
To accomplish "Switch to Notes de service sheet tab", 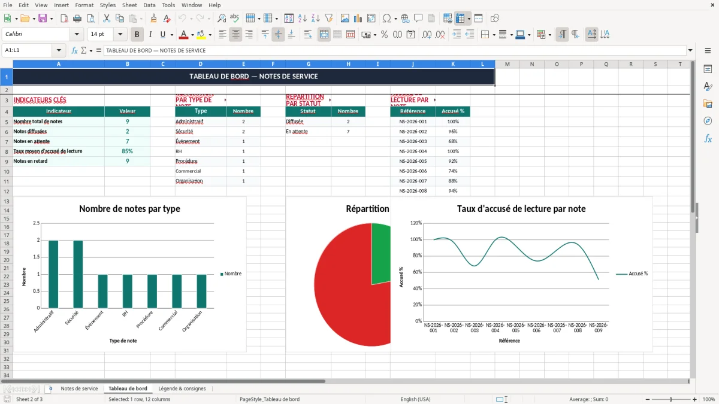I will [79, 388].
